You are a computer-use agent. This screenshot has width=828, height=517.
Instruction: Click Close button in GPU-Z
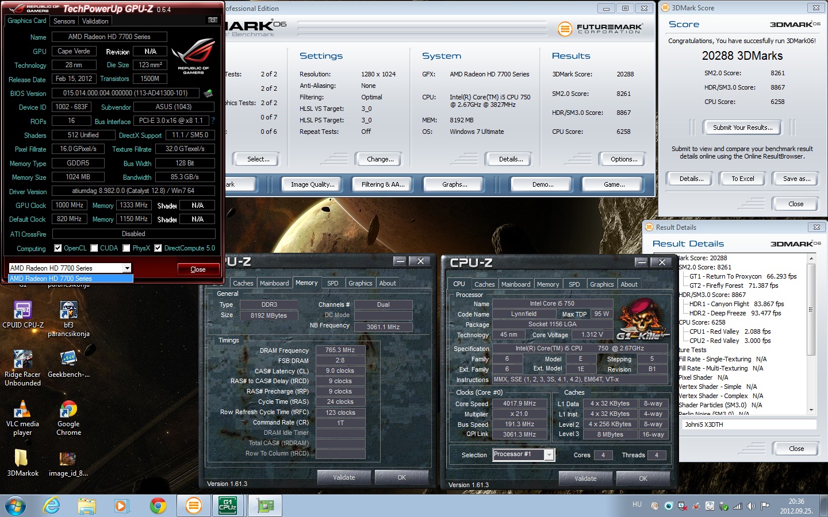198,269
